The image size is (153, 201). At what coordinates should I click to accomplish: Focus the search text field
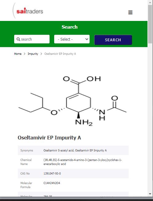point(32,39)
